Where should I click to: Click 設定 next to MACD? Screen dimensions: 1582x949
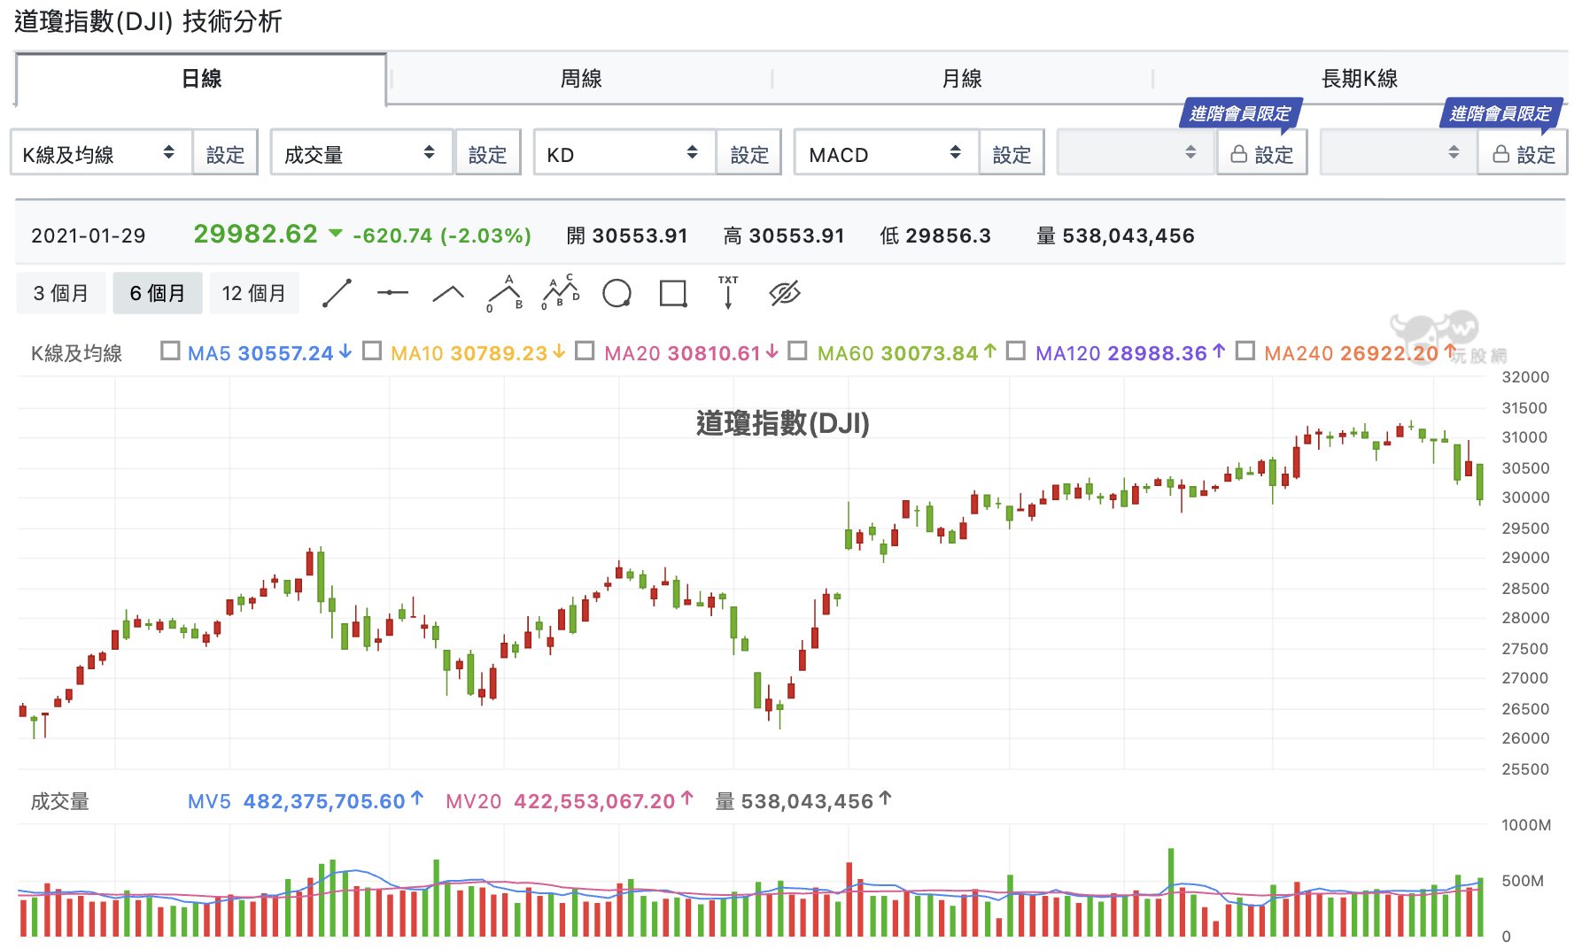click(x=1012, y=154)
